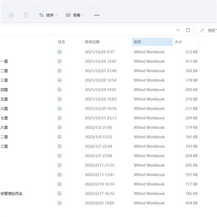Click the date 2021/12/28 14:01
Image resolution: width=217 pixels, height=217 pixels.
coord(101,90)
